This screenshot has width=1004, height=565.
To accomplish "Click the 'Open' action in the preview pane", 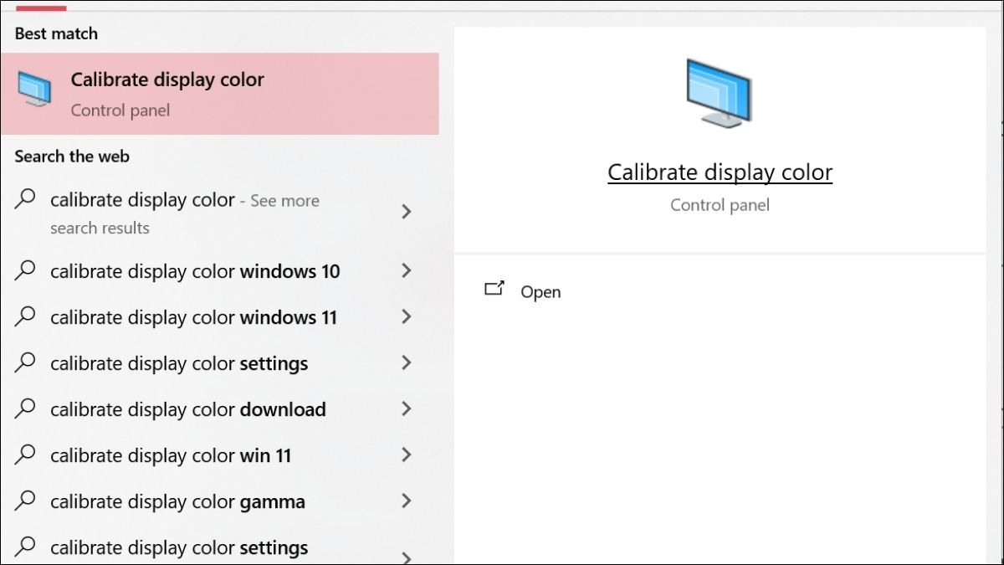I will 540,292.
